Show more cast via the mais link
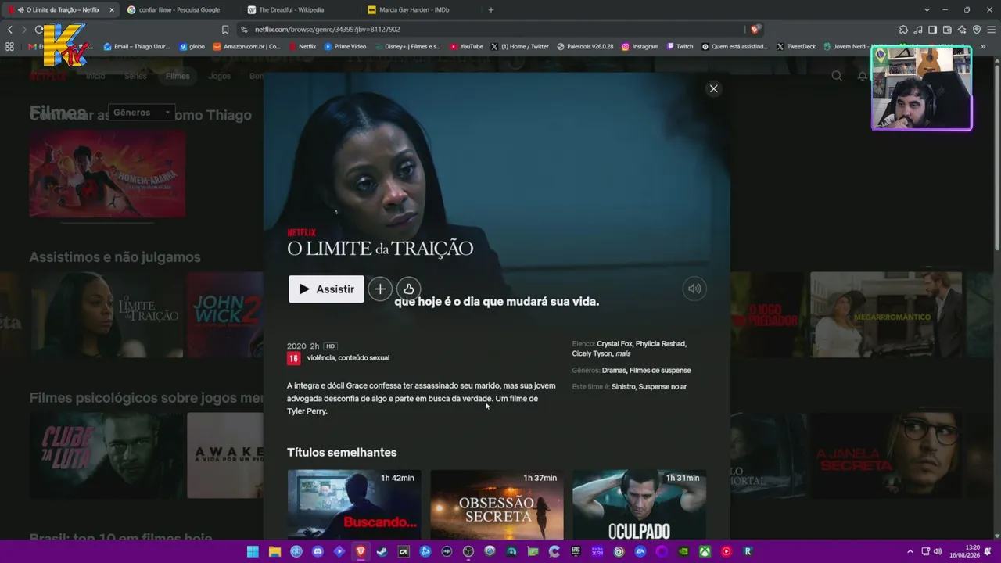The image size is (1001, 563). pyautogui.click(x=623, y=353)
